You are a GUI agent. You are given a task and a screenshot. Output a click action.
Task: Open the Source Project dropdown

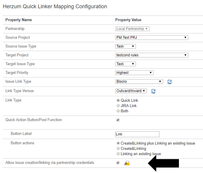(151, 38)
